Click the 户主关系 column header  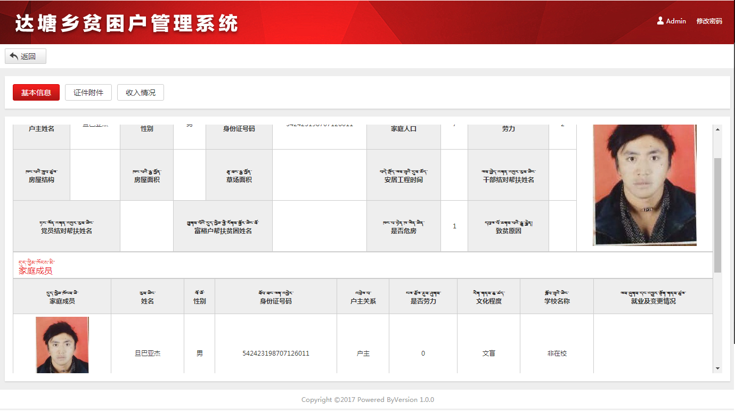(363, 301)
